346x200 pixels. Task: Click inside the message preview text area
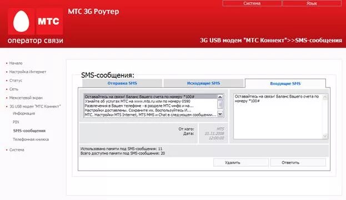(278, 116)
